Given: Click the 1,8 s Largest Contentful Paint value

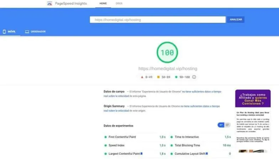Looking at the screenshot, I should tap(162, 154).
